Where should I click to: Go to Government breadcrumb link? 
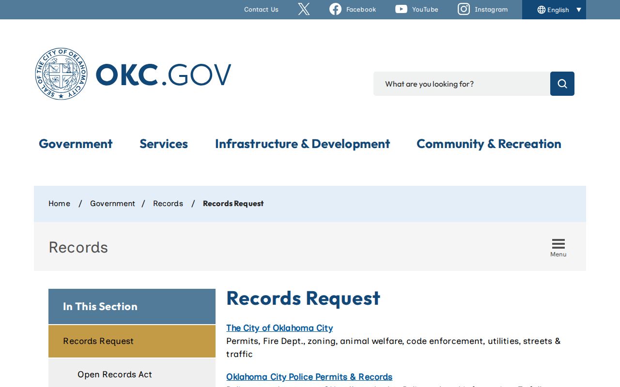(x=112, y=204)
